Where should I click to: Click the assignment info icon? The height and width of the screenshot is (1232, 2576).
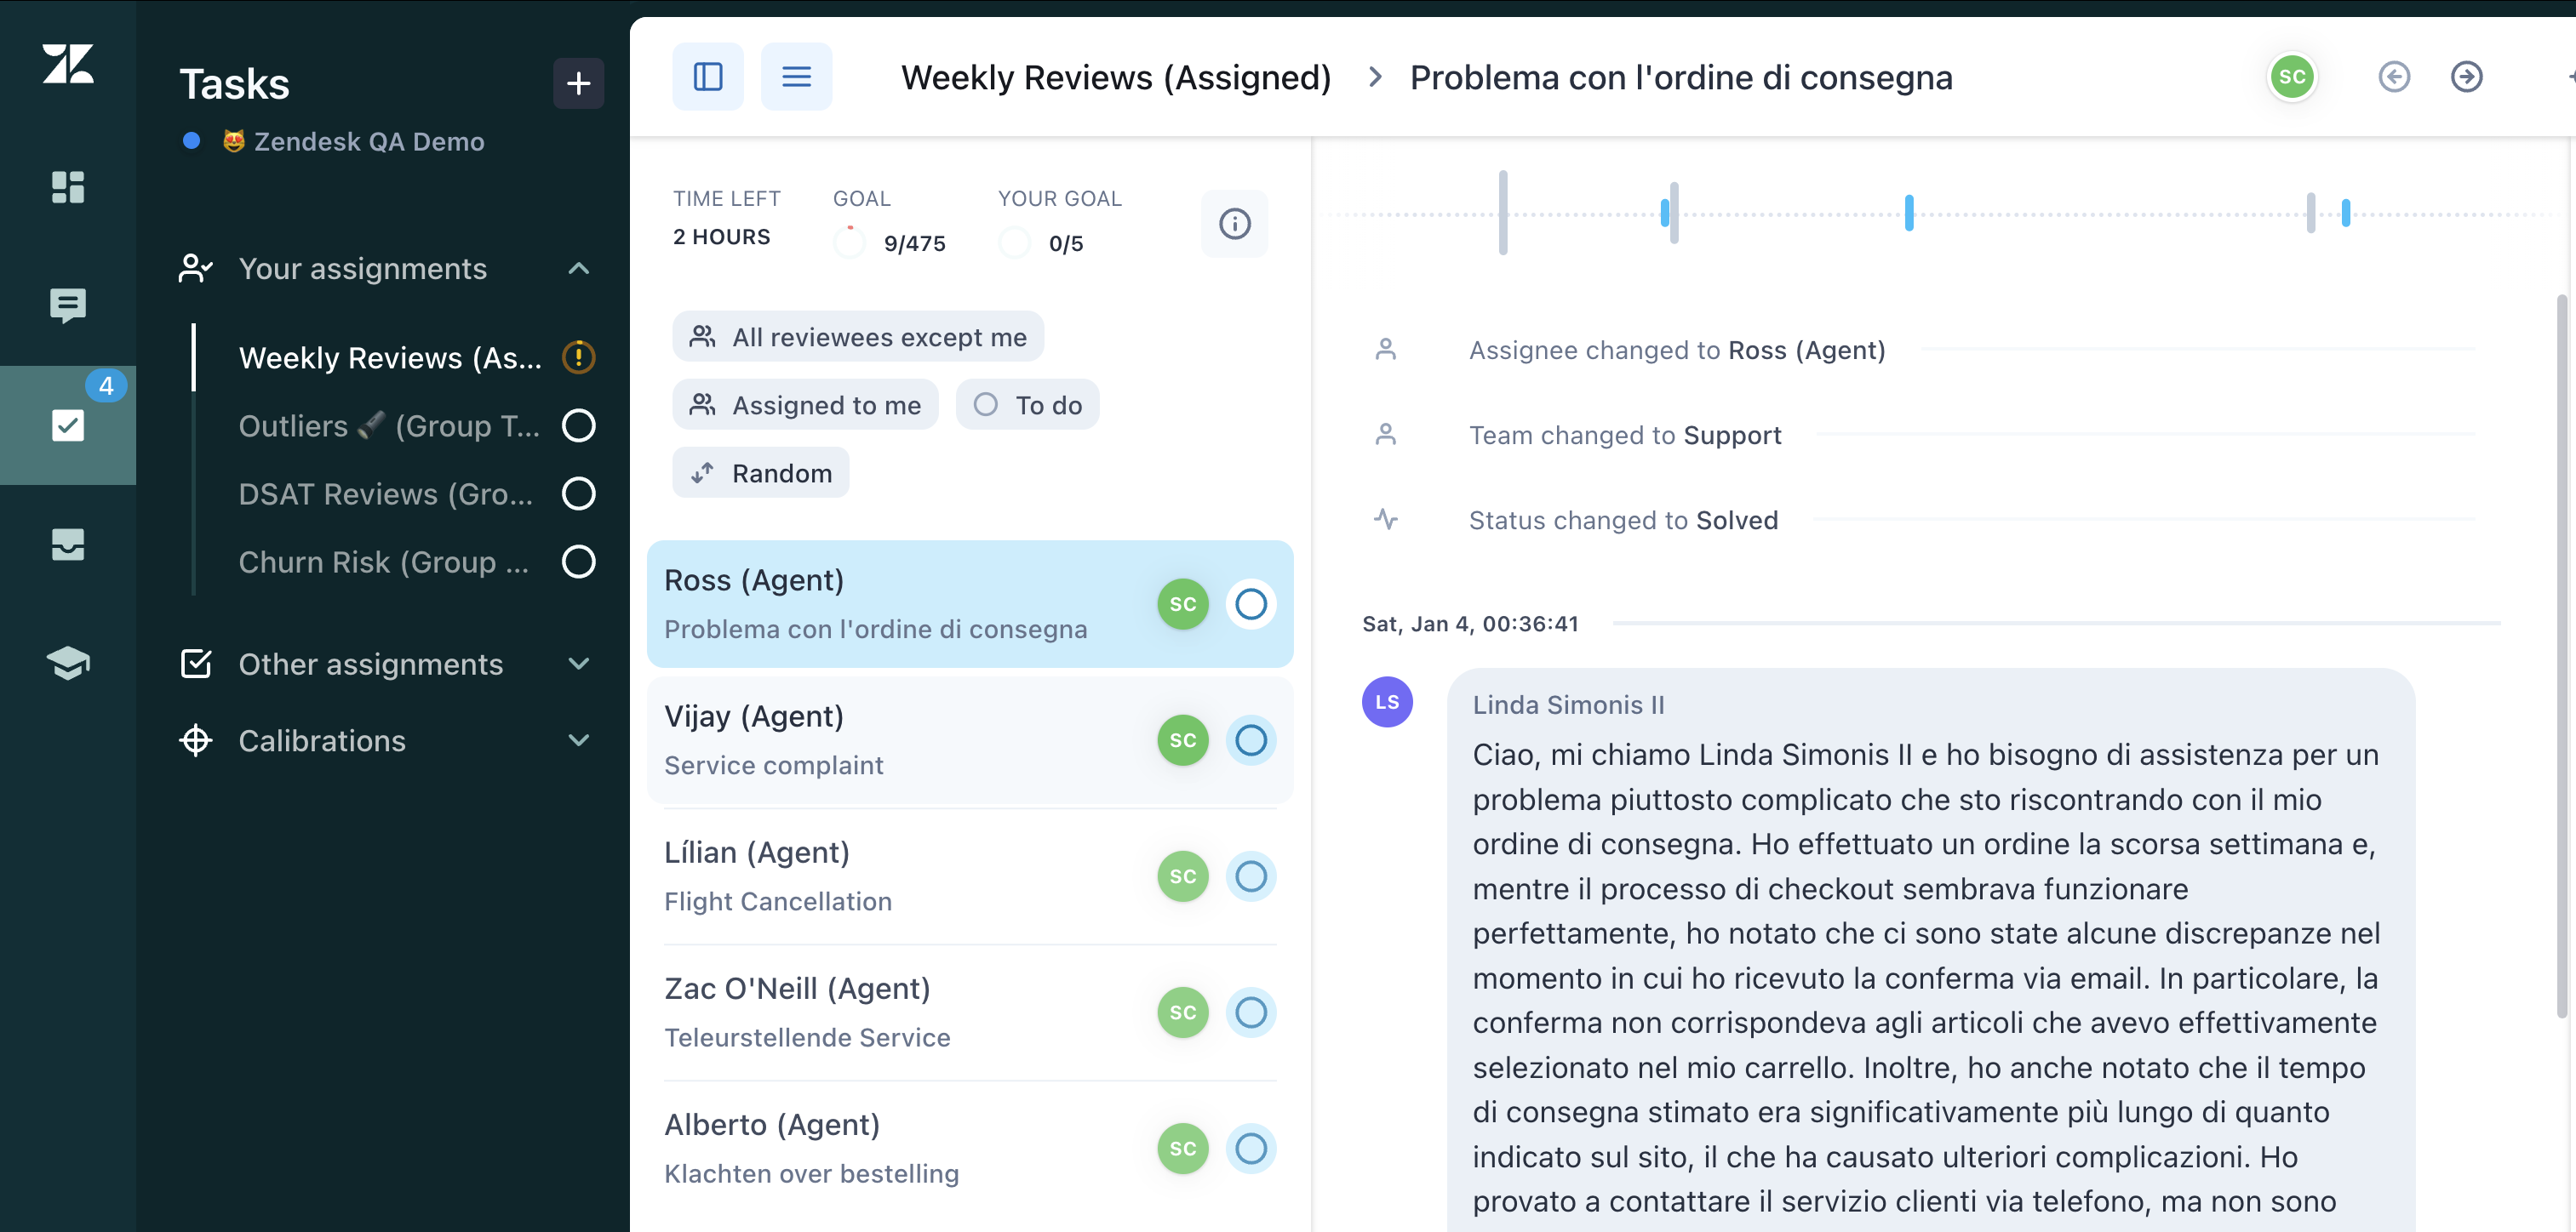tap(1234, 224)
